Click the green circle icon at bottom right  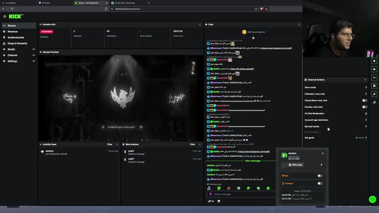372,199
